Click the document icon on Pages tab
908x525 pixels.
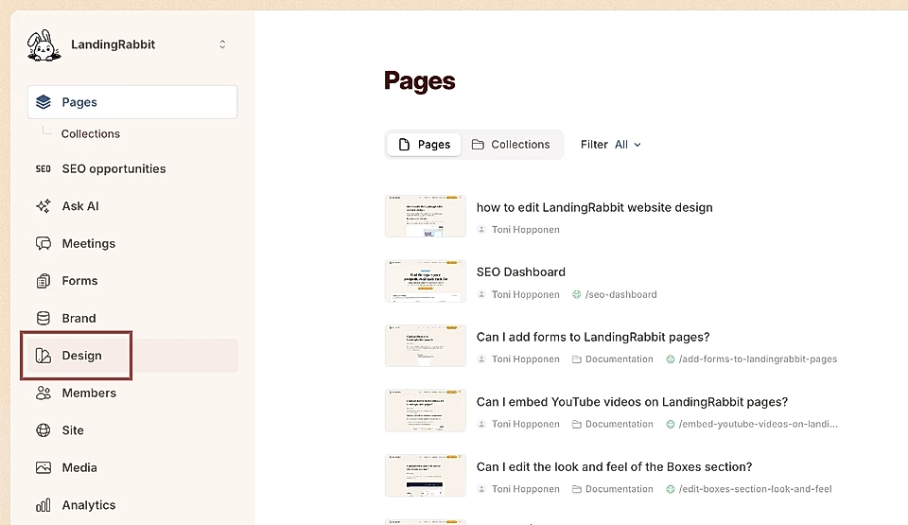click(x=404, y=145)
